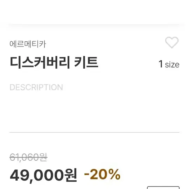This screenshot has height=189, width=189.
Task: Click the crossed-out 61,060원 original price
Action: 28,157
